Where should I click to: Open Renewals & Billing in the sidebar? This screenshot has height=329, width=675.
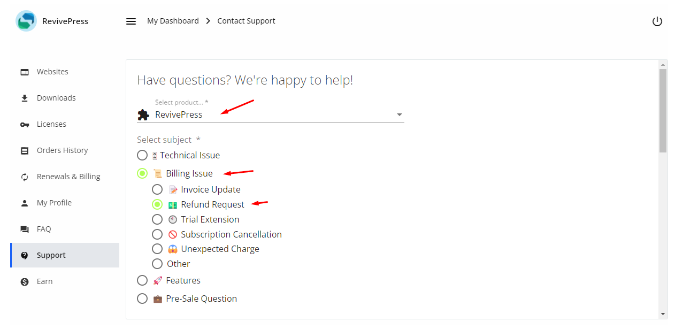[65, 177]
